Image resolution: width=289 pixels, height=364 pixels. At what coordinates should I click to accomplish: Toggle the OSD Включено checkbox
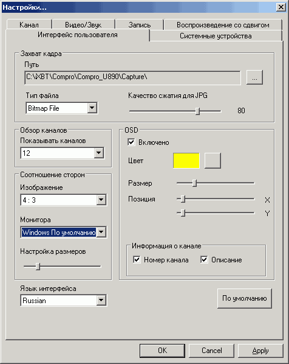pyautogui.click(x=131, y=142)
